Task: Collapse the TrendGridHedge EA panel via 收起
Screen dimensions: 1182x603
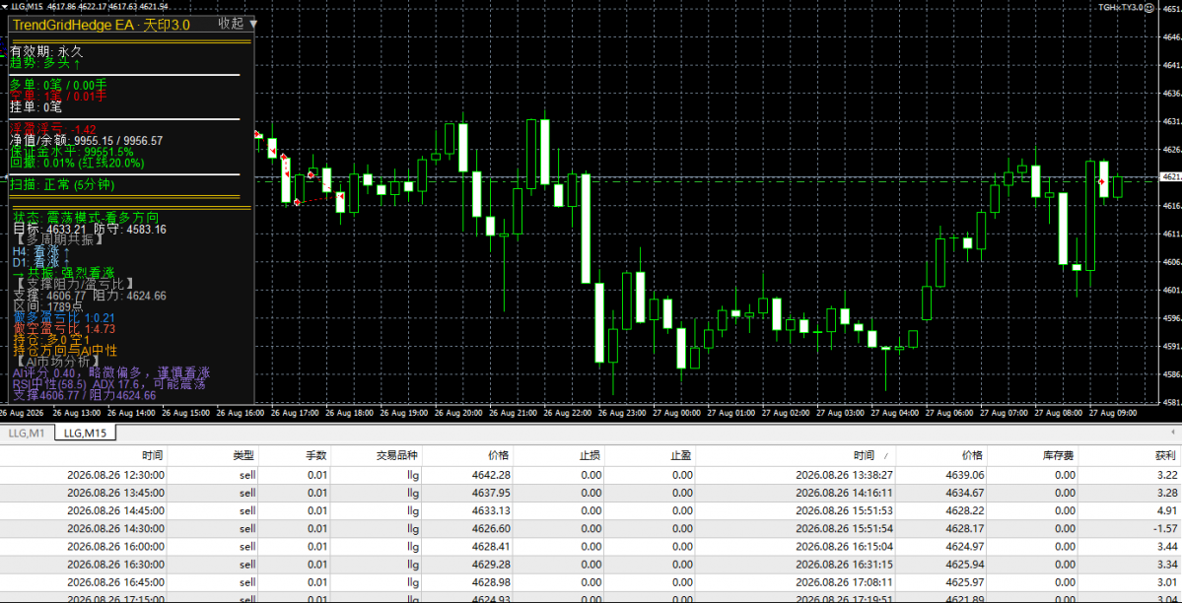Action: coord(231,24)
